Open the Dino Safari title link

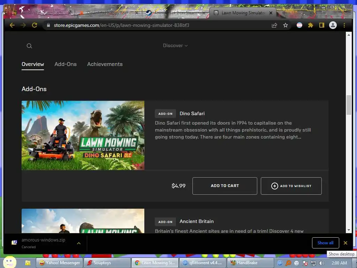(192, 113)
